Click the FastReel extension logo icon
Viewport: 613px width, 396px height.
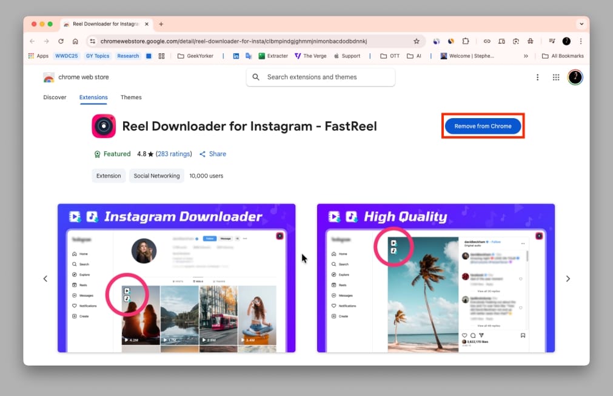click(104, 126)
